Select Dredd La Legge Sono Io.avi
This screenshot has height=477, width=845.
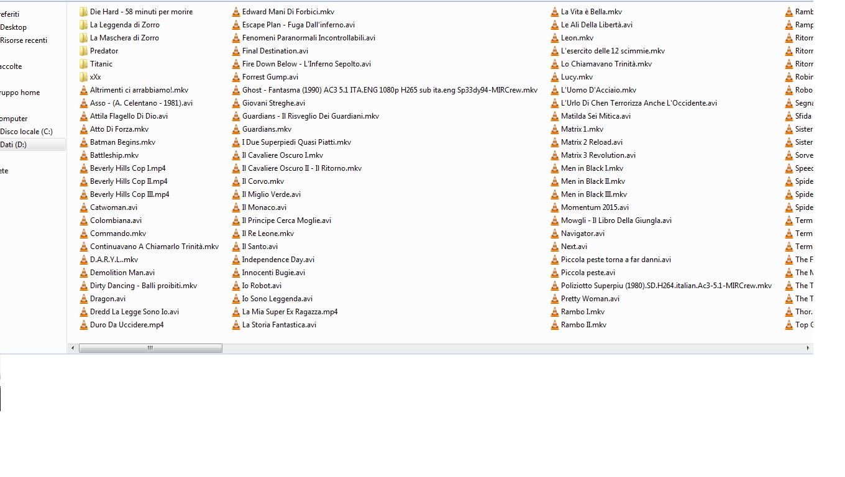(x=134, y=312)
